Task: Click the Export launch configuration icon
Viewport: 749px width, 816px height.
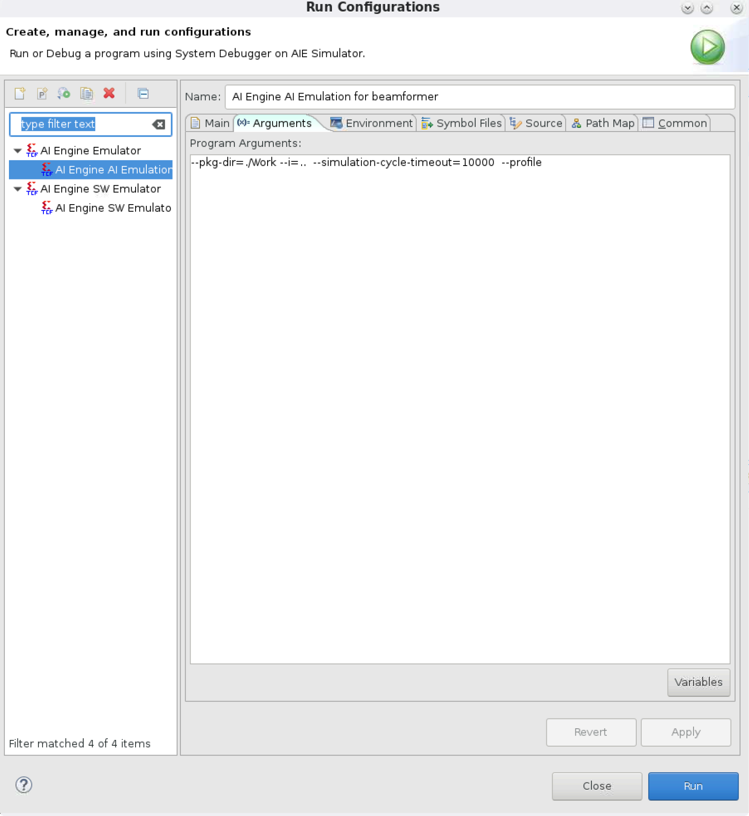Action: [x=64, y=94]
